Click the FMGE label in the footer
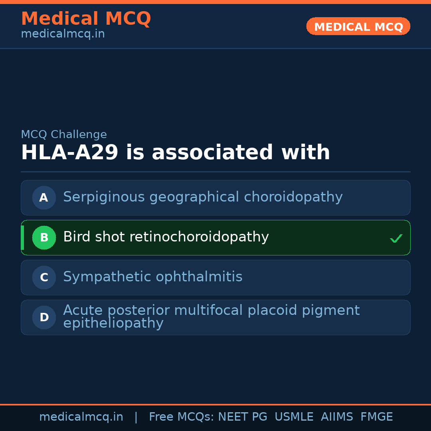 click(x=376, y=417)
